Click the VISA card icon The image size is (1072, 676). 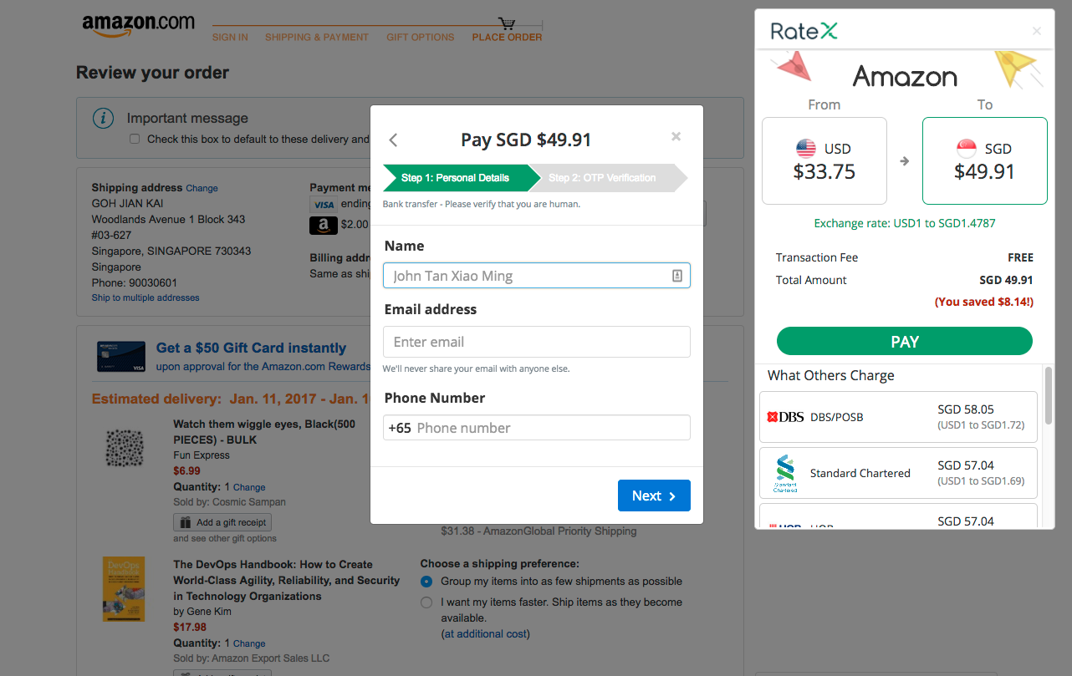(323, 205)
